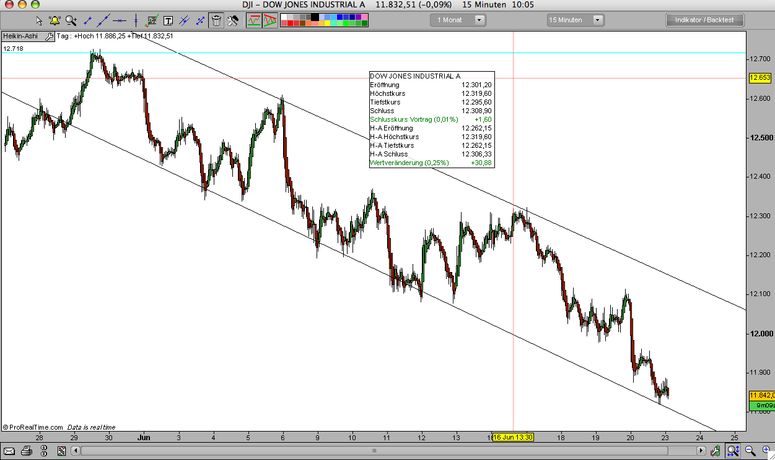Click the trash bin delete tool
Image resolution: width=775 pixels, height=460 pixels.
(x=216, y=20)
